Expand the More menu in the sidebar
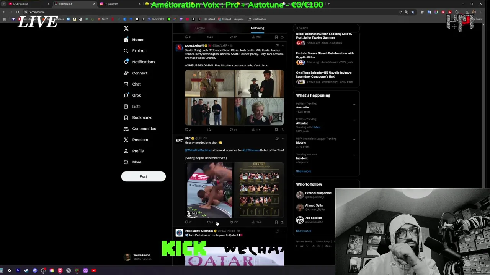The height and width of the screenshot is (275, 490). [132, 162]
